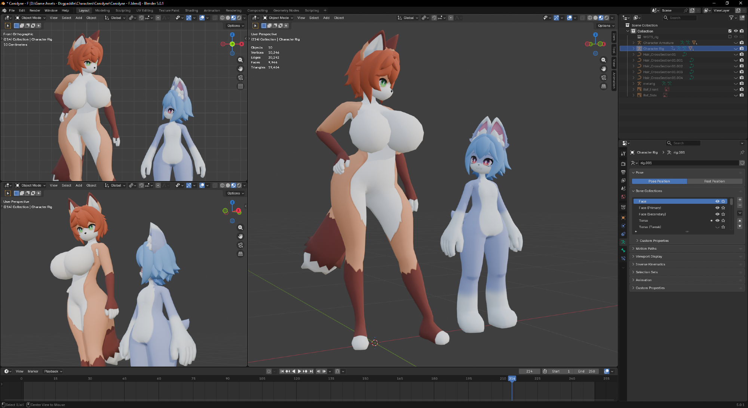Switch to the Sculpting workspace tab
748x408 pixels.
point(123,10)
